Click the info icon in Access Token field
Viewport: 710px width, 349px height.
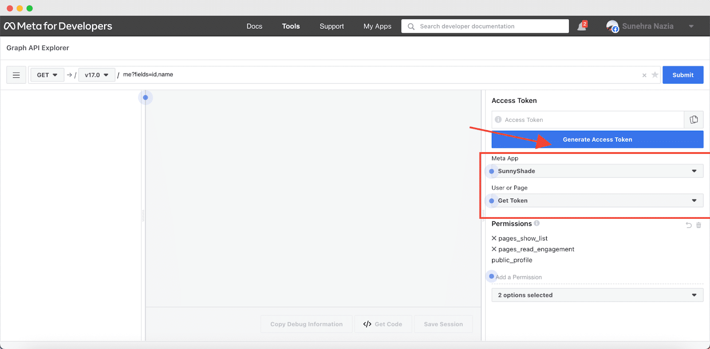498,120
